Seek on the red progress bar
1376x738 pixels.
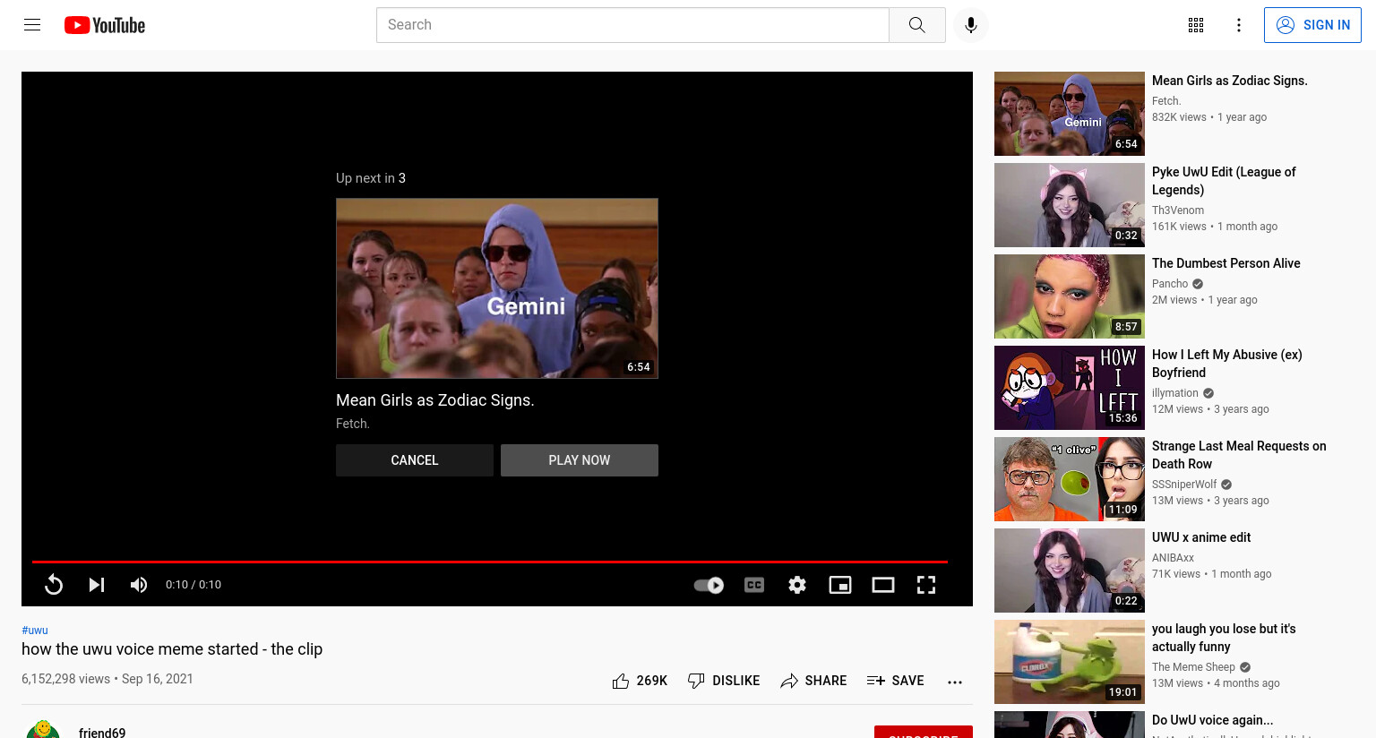[490, 562]
